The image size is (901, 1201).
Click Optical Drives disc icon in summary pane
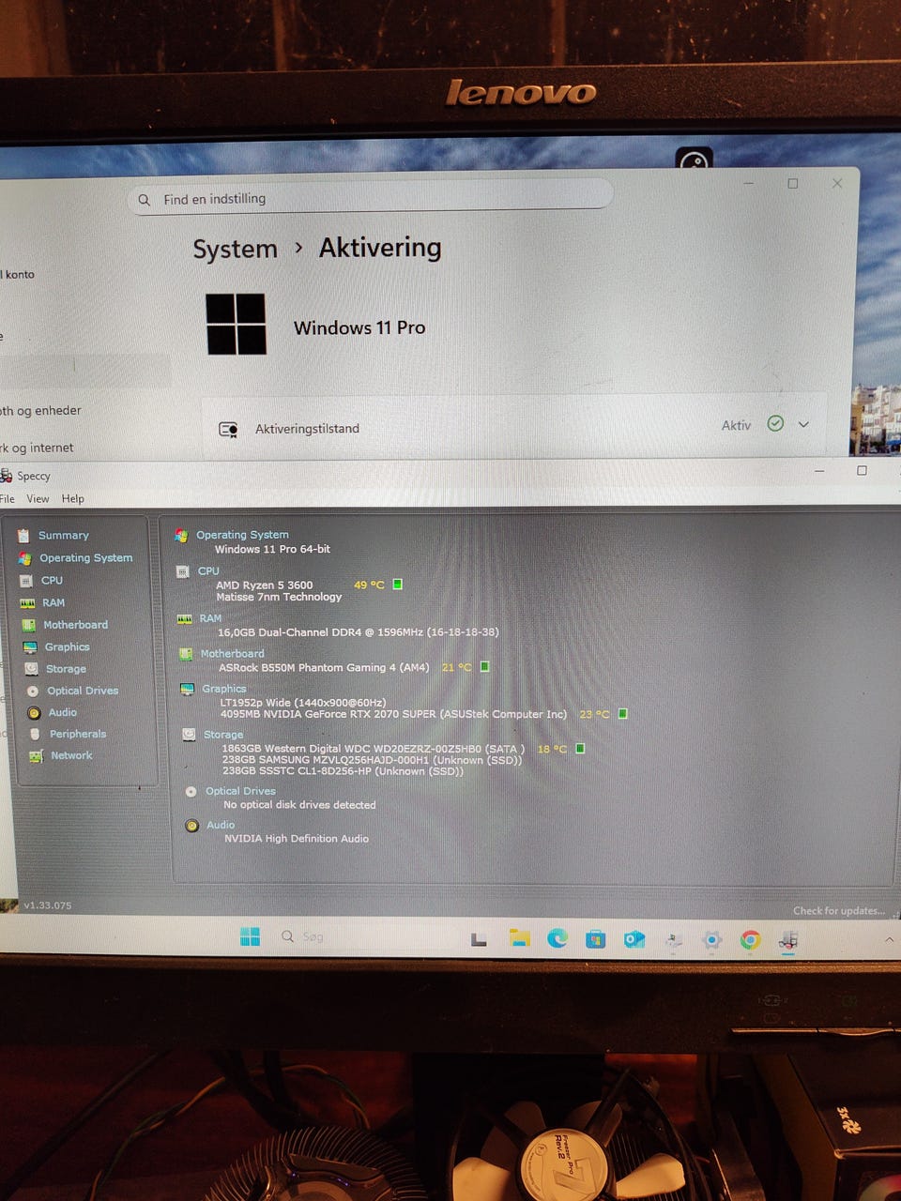coord(191,792)
